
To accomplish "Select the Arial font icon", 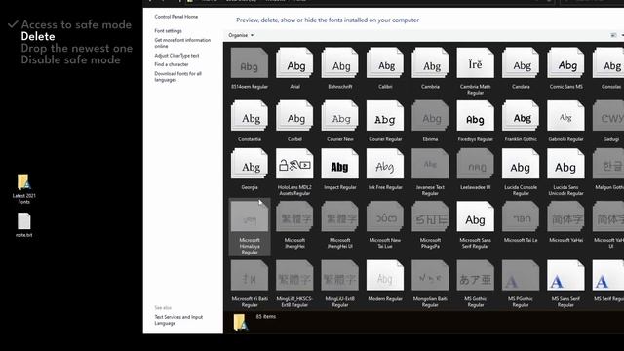I will click(294, 62).
